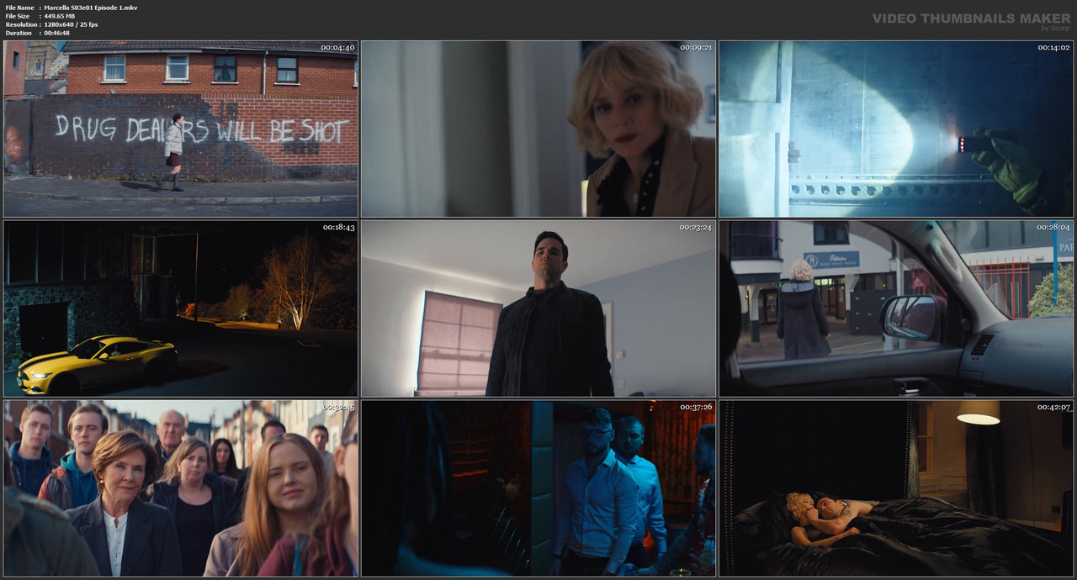Screen dimensions: 1077x580
Task: Click the timestamp '00:28:04'
Action: tap(1053, 228)
